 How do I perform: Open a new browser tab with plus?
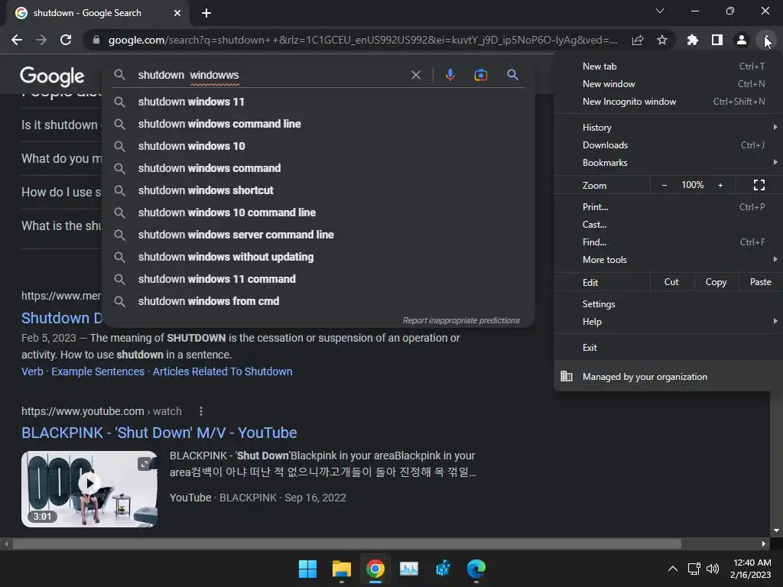click(x=206, y=13)
